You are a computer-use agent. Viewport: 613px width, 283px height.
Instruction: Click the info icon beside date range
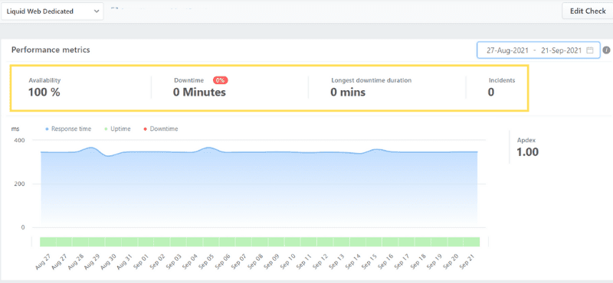coord(606,50)
